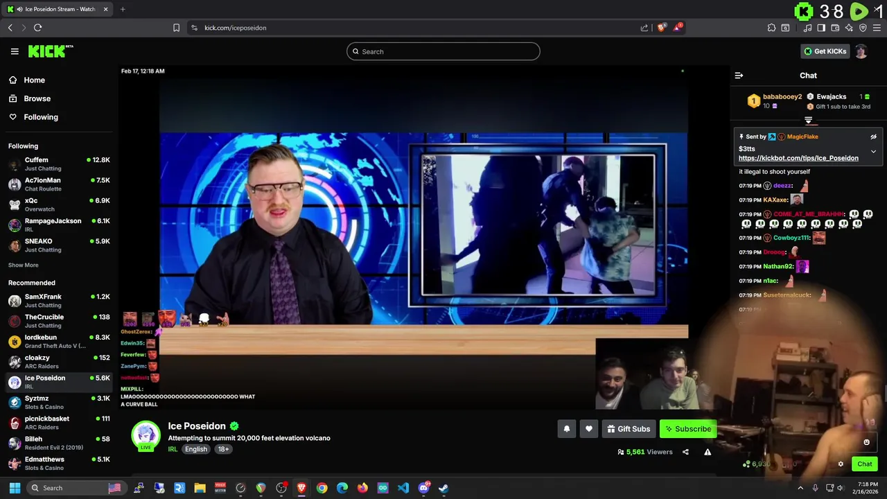Focus the Kick search field
887x499 pixels.
(x=443, y=51)
